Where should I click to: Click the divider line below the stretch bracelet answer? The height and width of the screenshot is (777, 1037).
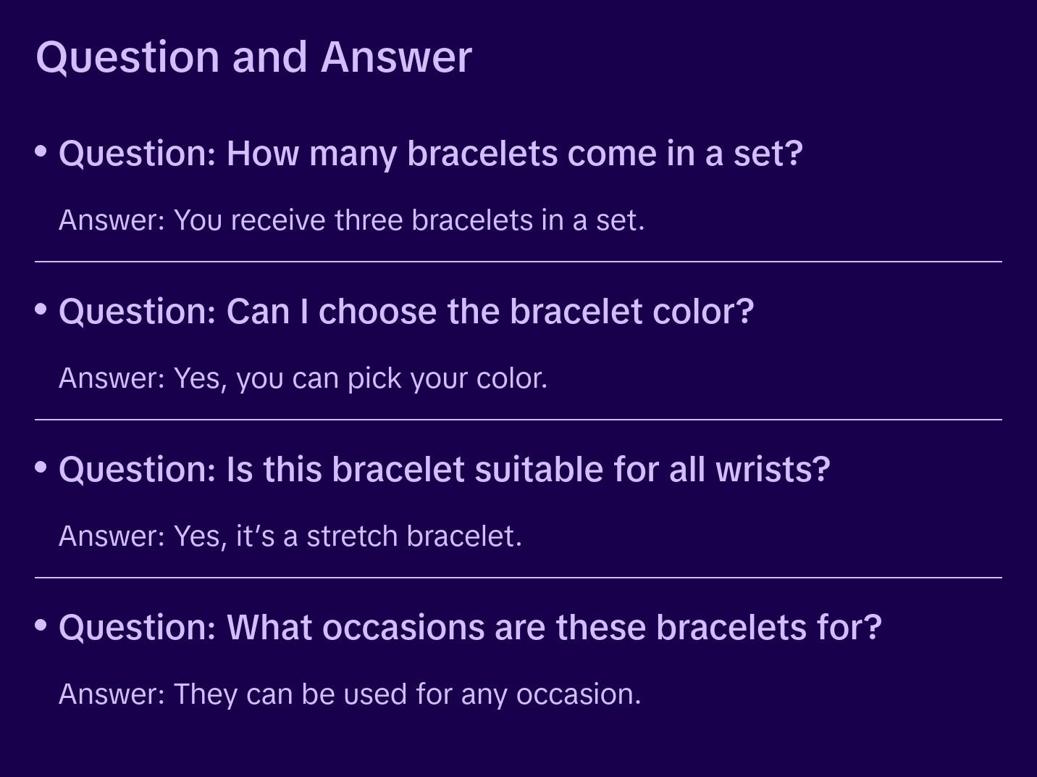point(518,578)
